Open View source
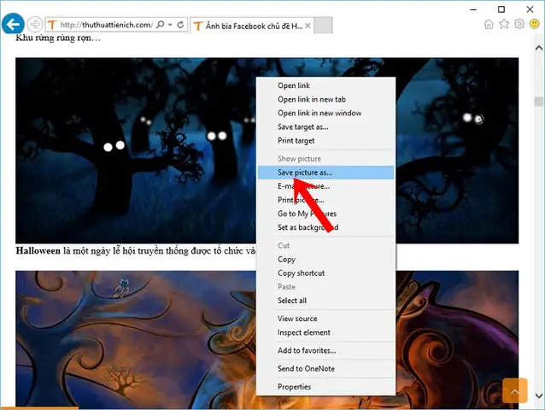This screenshot has width=545, height=410. click(325, 319)
